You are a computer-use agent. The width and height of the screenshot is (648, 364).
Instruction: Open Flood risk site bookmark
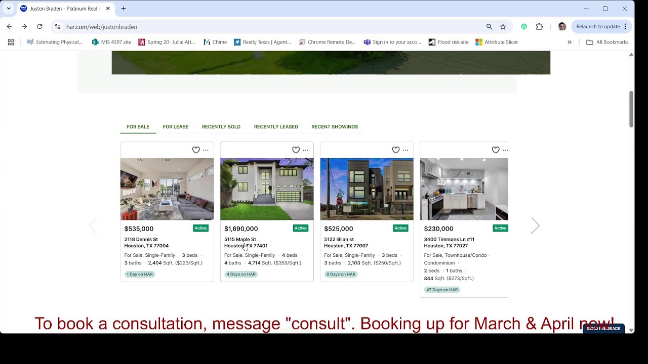coord(449,42)
